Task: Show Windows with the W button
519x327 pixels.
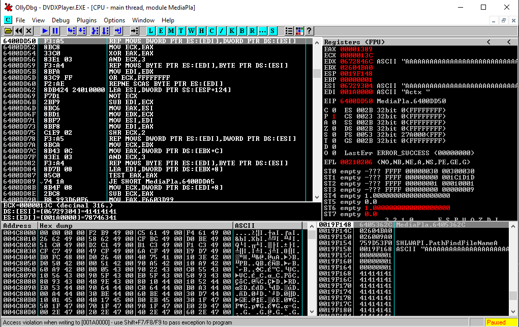Action: [191, 31]
